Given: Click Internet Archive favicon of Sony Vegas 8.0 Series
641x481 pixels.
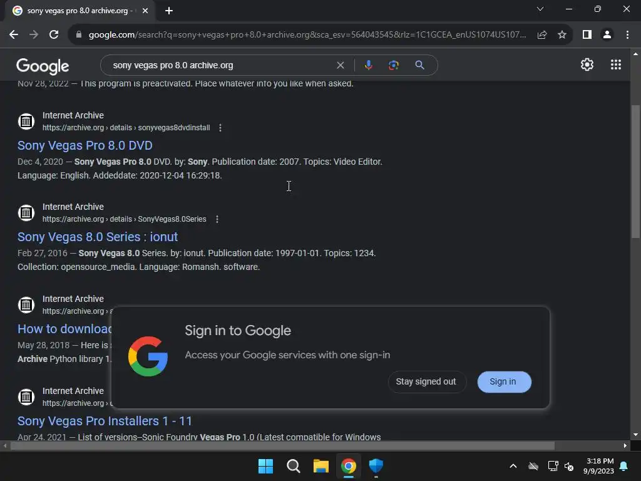Looking at the screenshot, I should (x=26, y=213).
